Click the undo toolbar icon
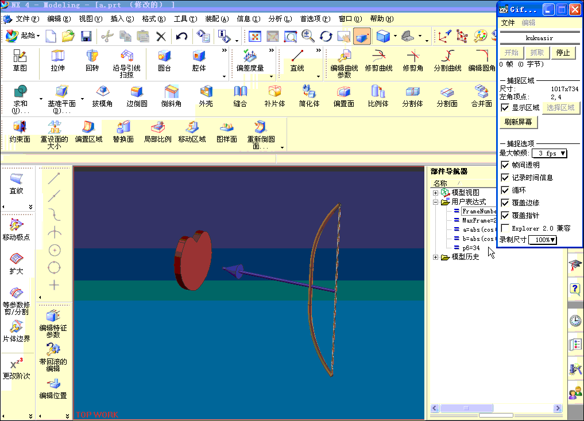 coord(181,36)
